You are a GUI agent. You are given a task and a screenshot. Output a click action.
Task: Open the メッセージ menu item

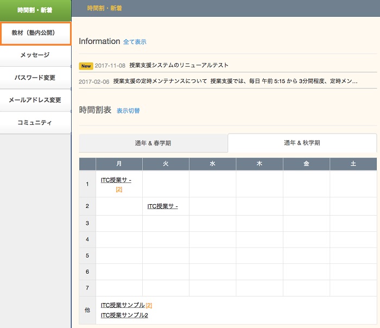pos(35,55)
